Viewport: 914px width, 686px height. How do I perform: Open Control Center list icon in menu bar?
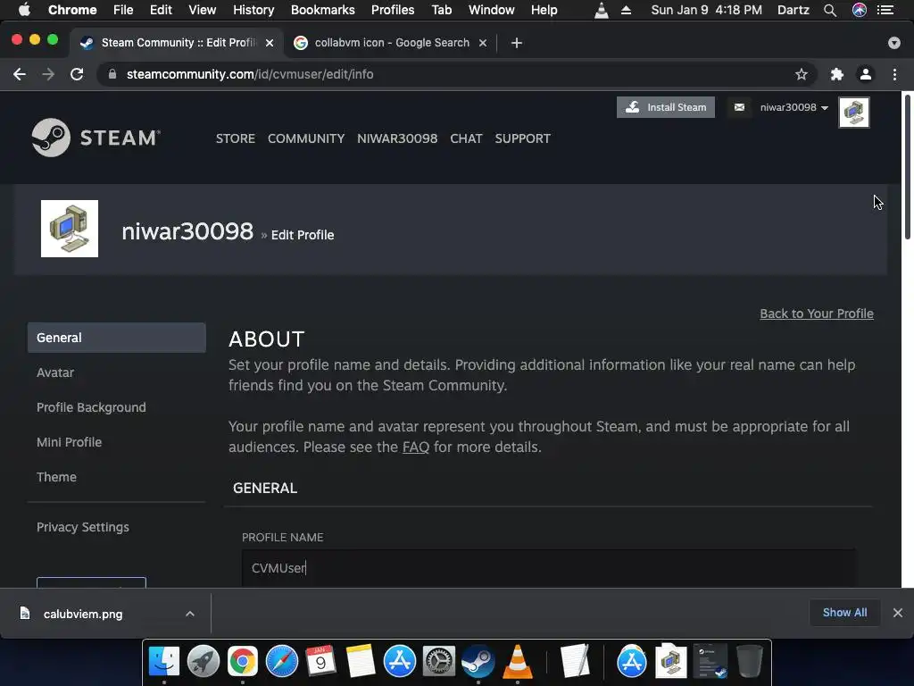pos(885,10)
